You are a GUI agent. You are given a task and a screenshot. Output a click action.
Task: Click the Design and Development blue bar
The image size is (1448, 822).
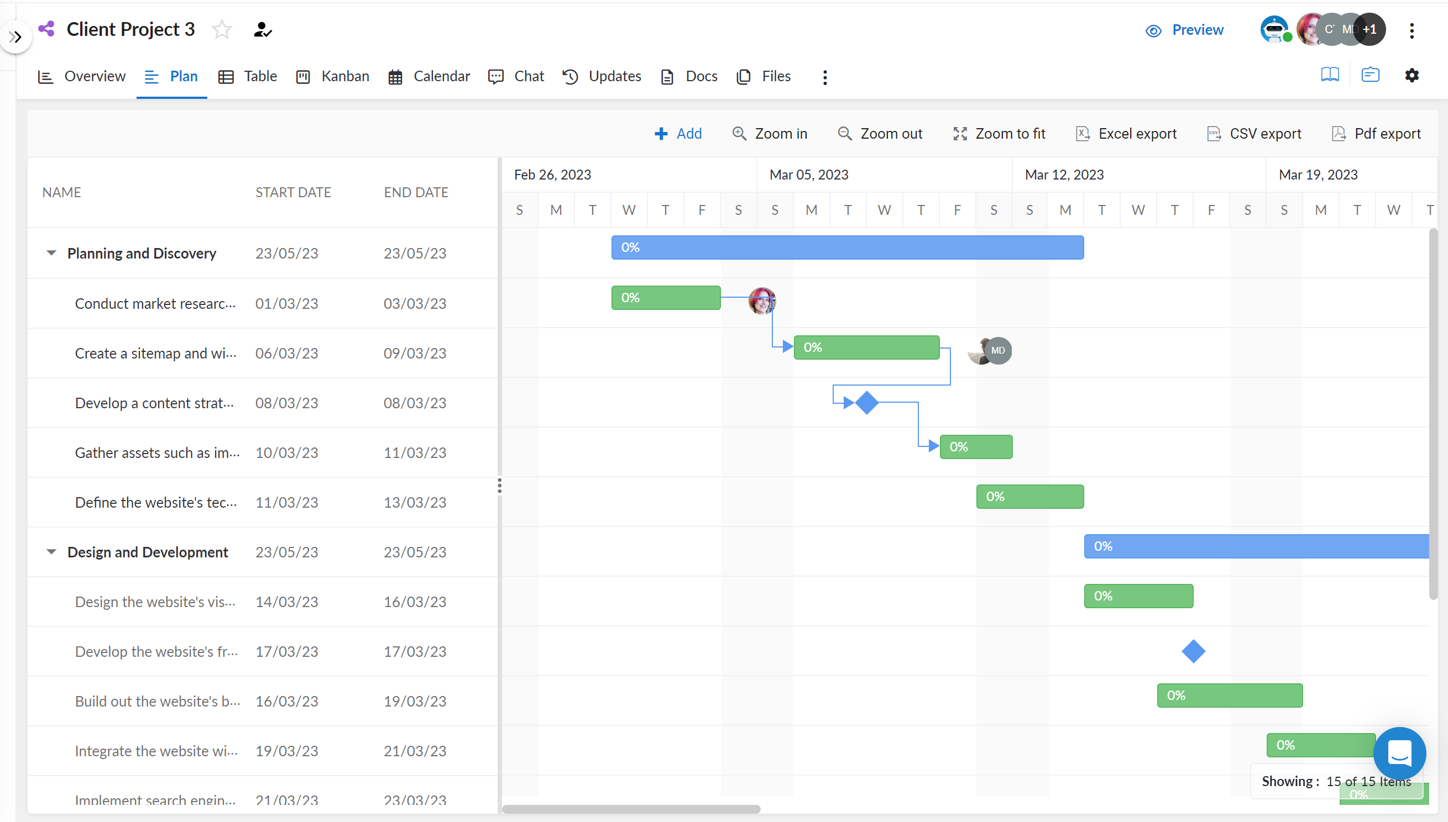[x=1257, y=546]
